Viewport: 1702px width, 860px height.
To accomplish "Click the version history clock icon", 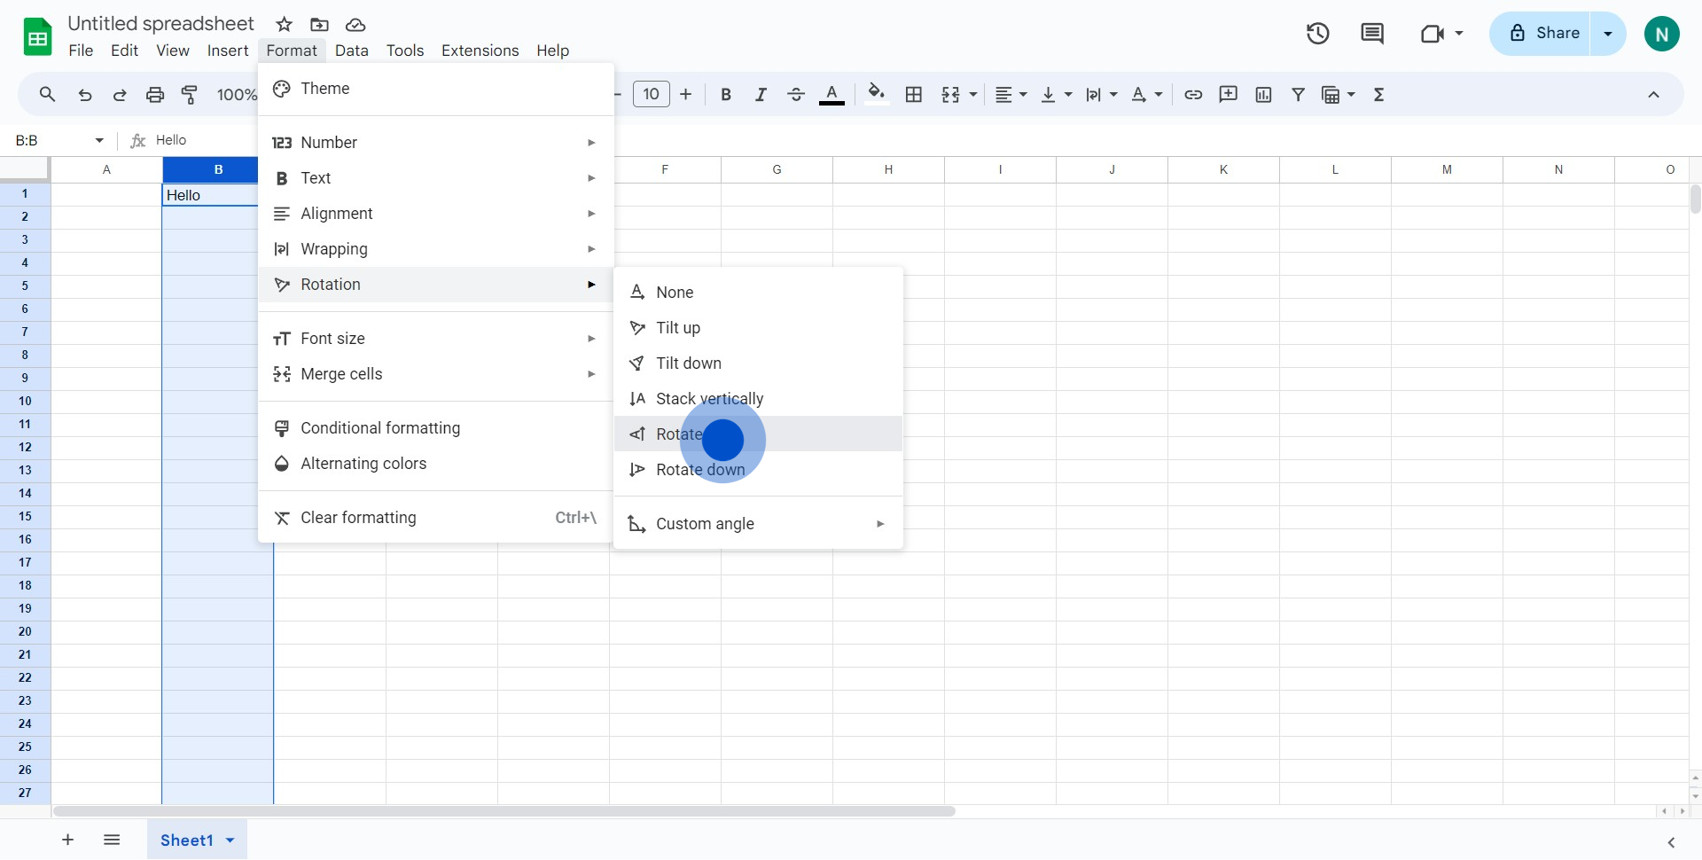I will (x=1317, y=34).
